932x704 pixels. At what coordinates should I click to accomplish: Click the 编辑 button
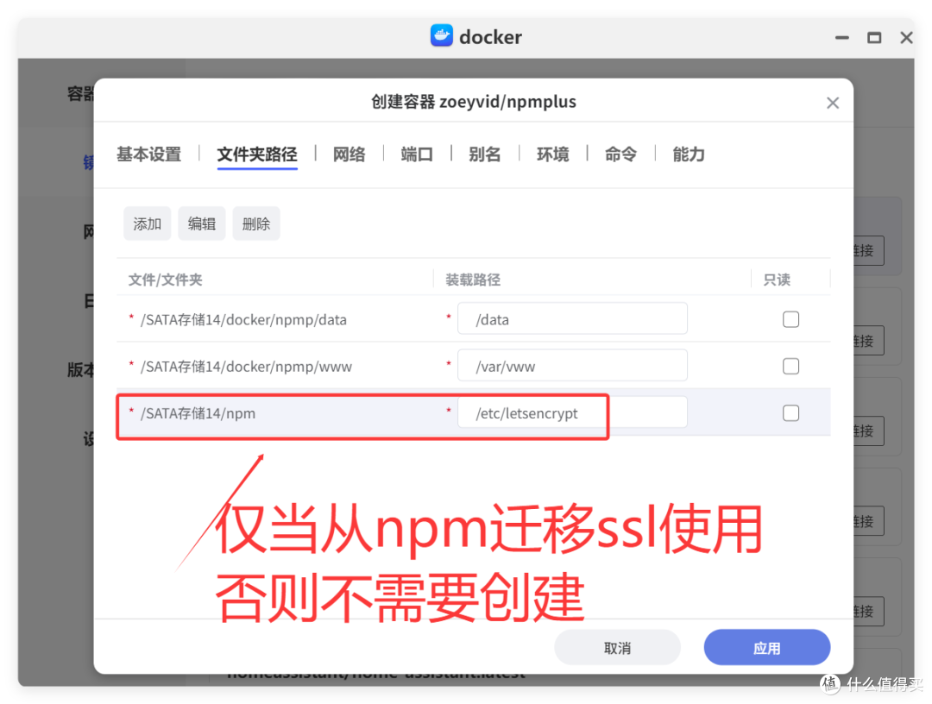(201, 223)
